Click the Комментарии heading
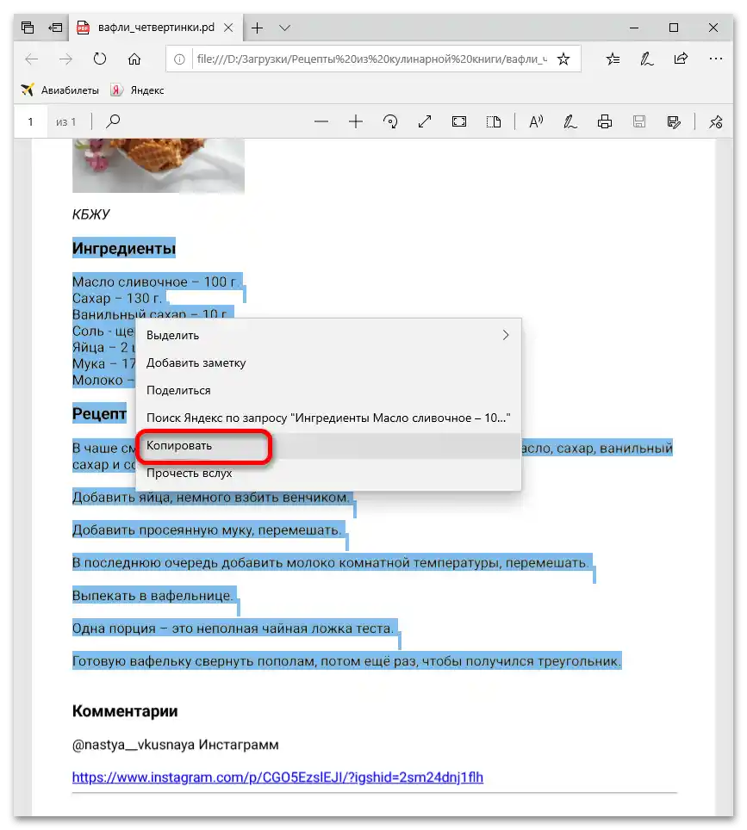This screenshot has height=830, width=747. click(125, 711)
